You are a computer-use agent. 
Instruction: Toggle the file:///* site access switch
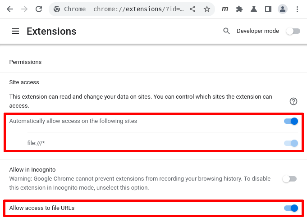pyautogui.click(x=291, y=143)
